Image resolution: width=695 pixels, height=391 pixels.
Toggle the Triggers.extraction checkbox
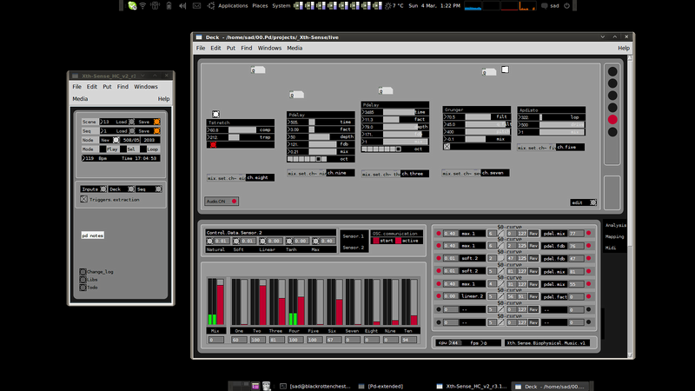coord(83,200)
